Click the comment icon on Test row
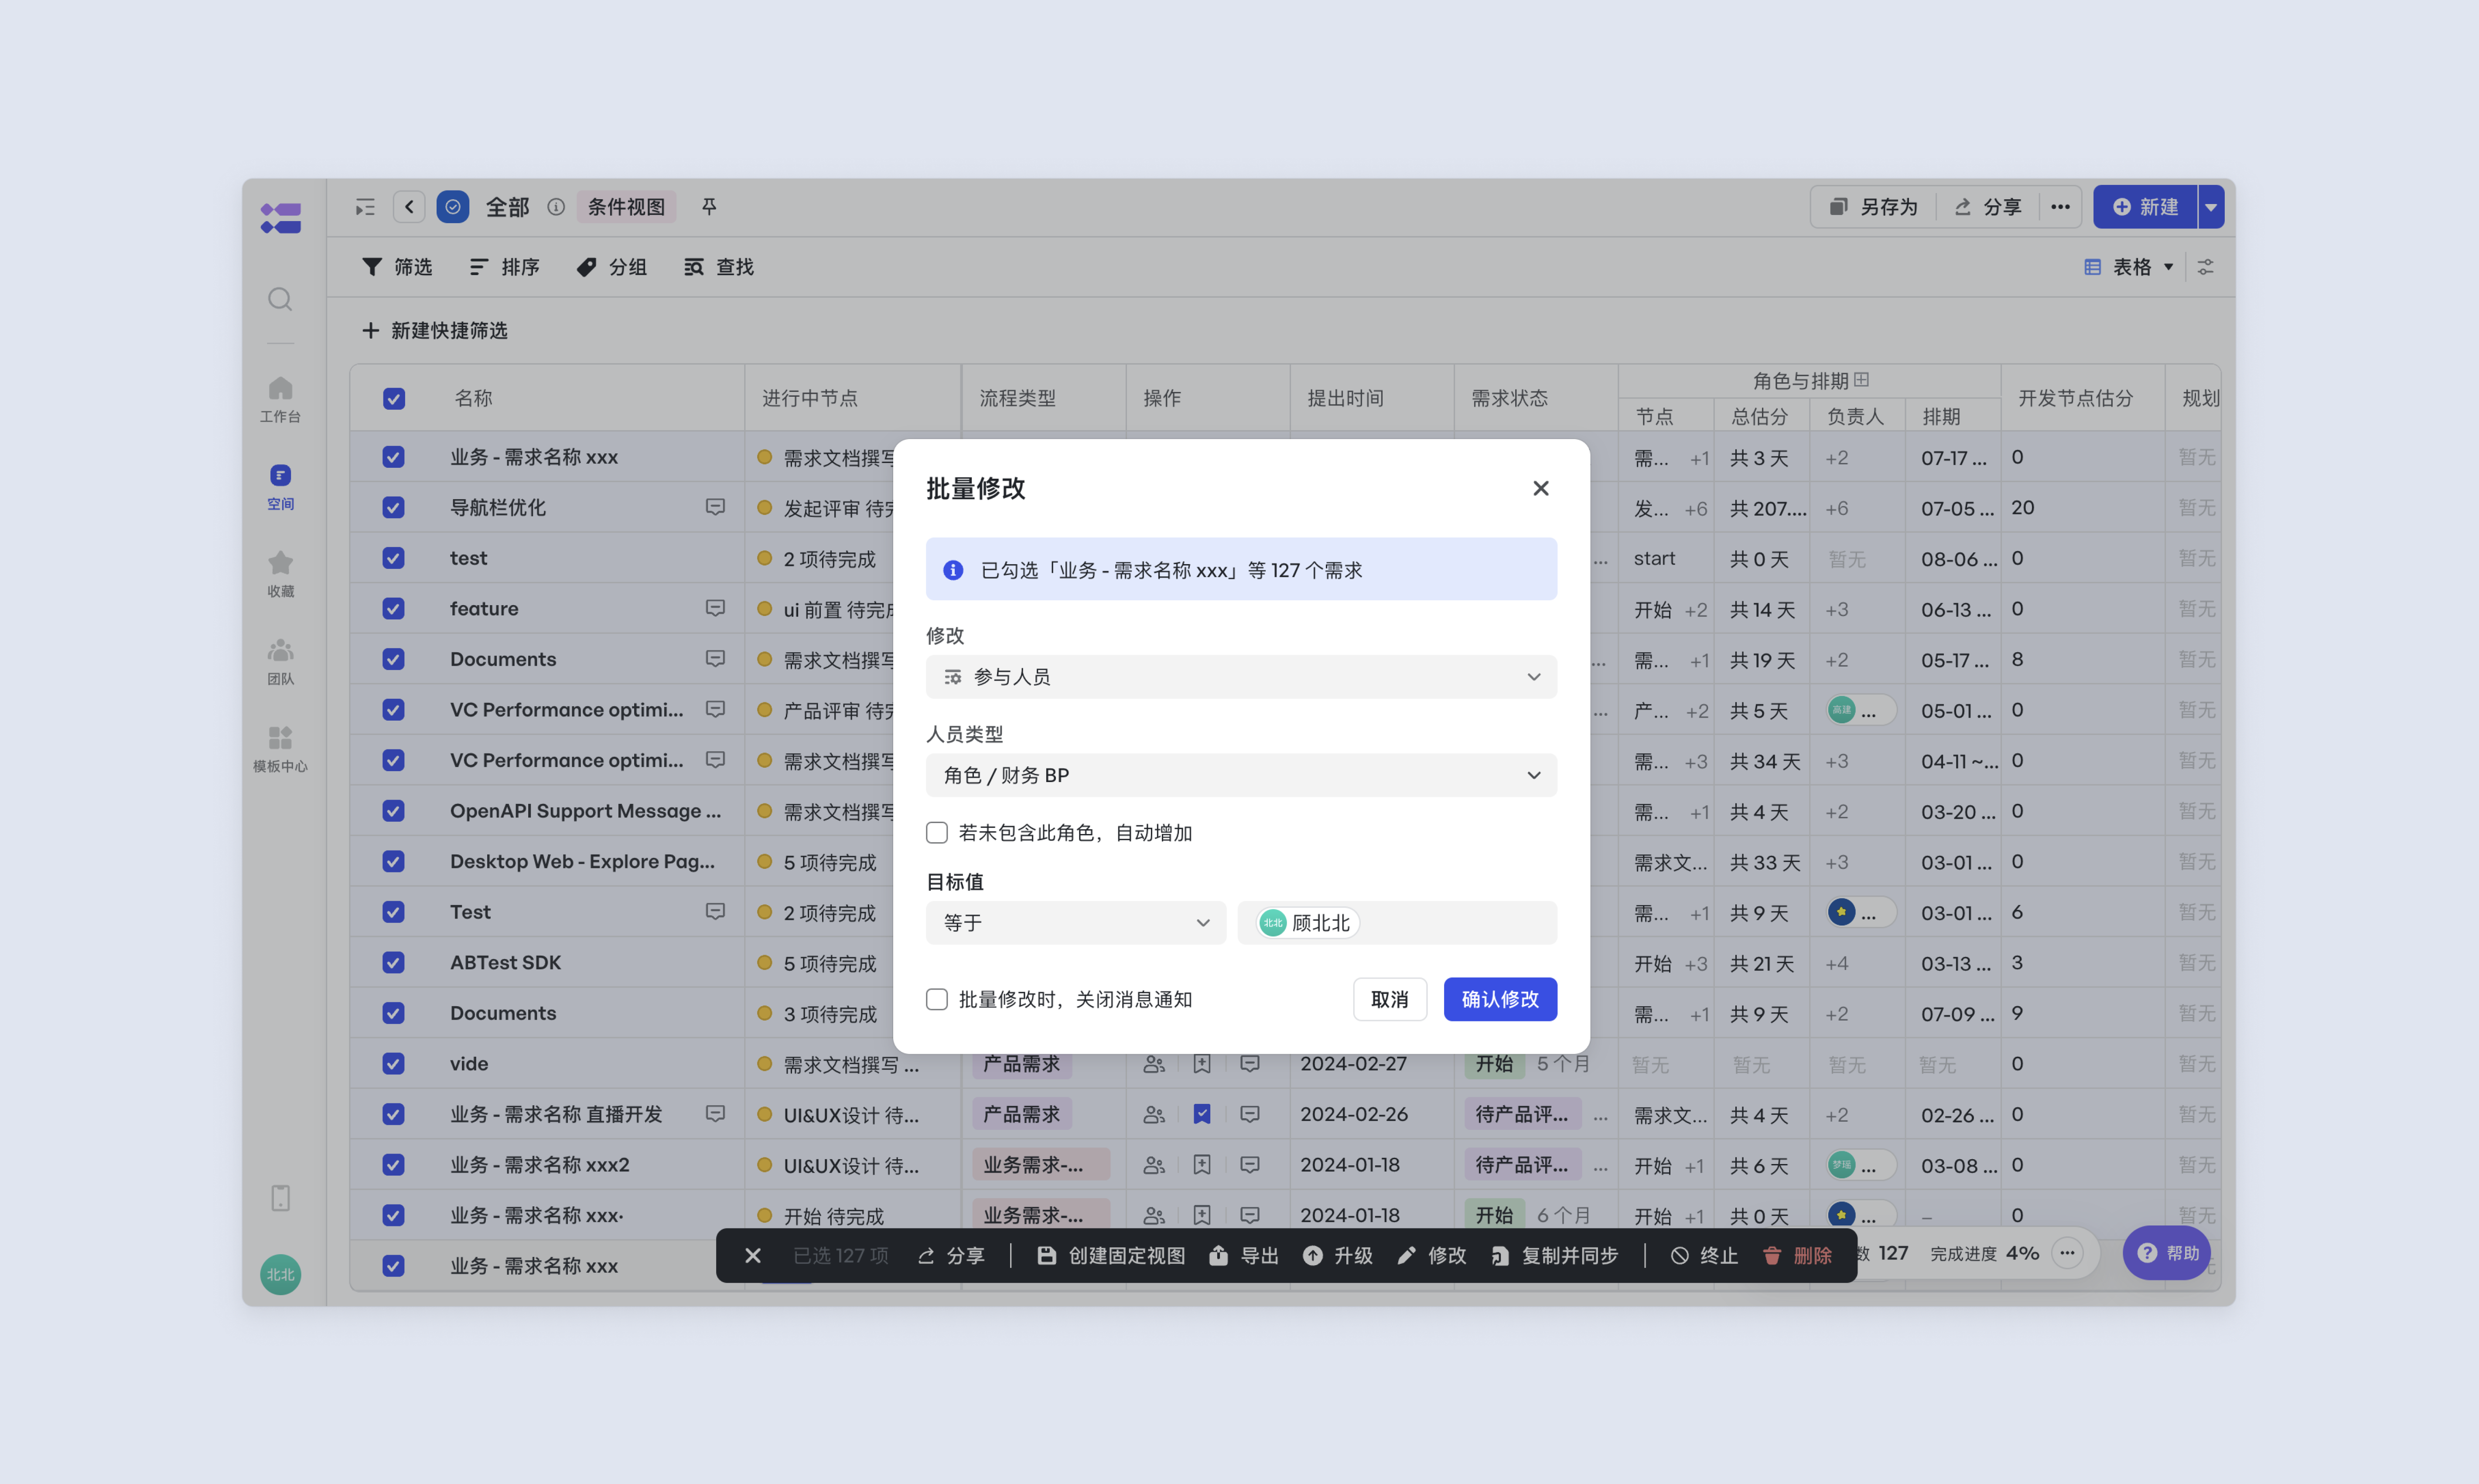This screenshot has width=2479, height=1484. point(715,911)
